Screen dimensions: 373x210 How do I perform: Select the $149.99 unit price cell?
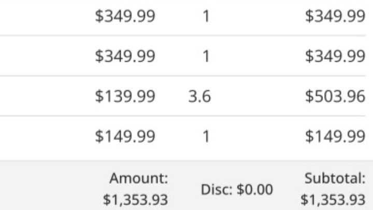point(125,136)
